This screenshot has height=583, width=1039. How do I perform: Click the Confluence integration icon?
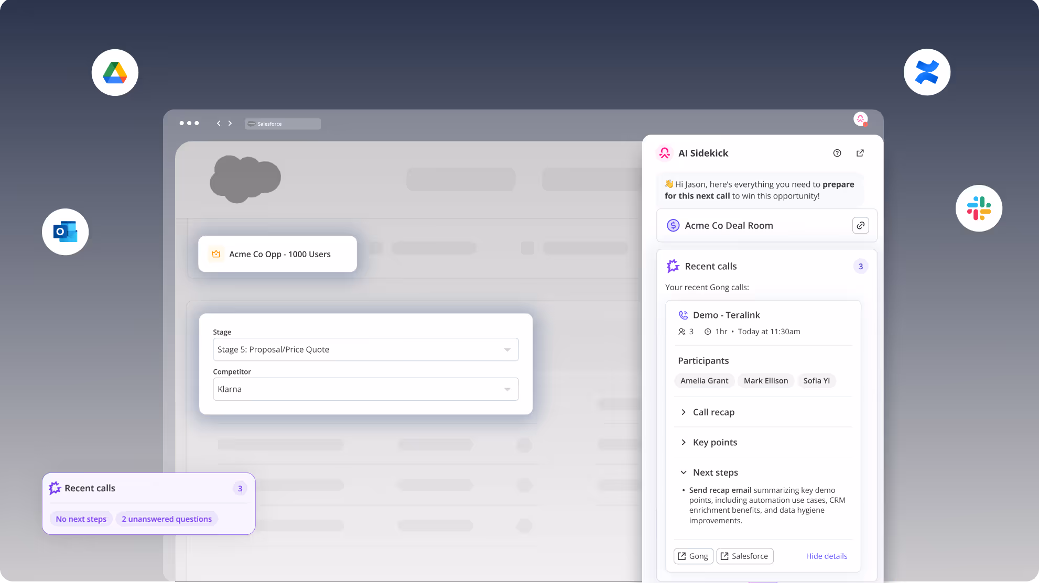[927, 72]
